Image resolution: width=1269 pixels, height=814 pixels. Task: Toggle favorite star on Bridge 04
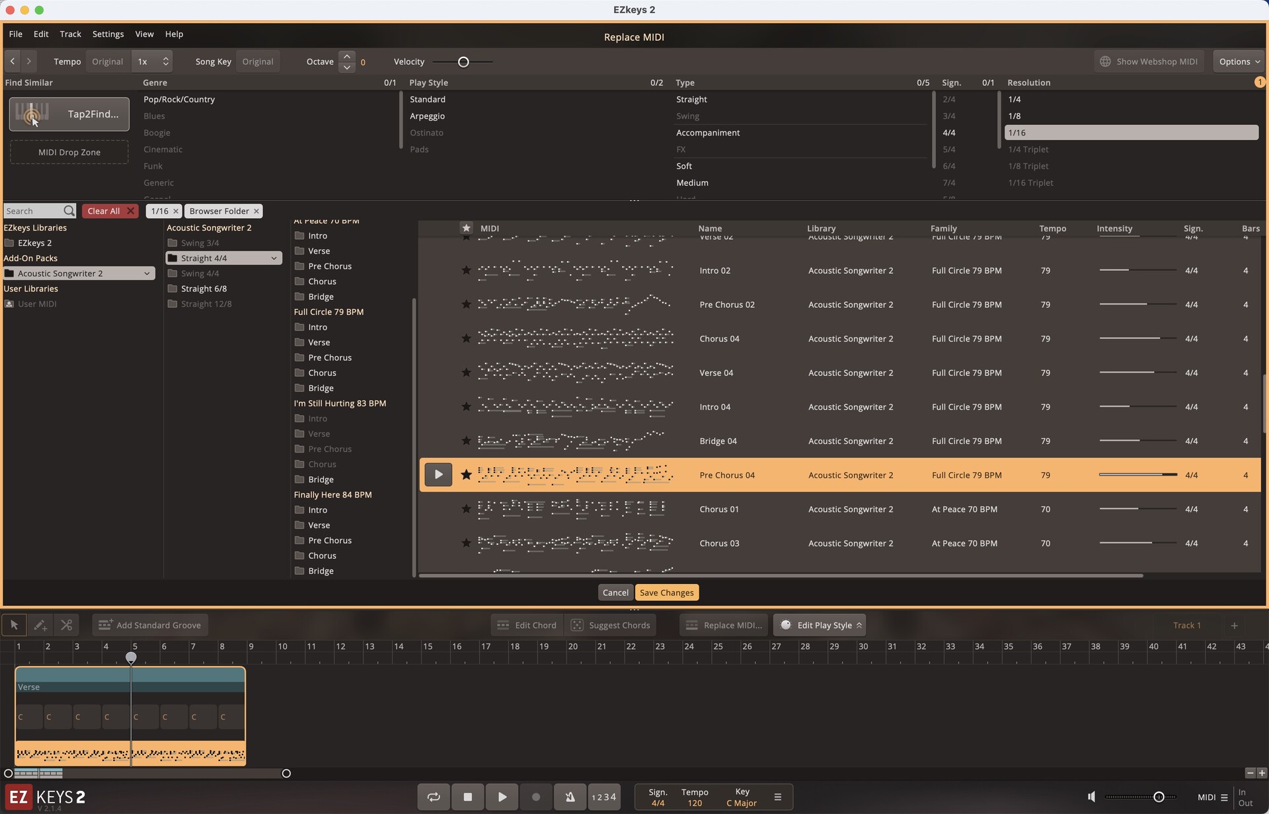click(466, 441)
